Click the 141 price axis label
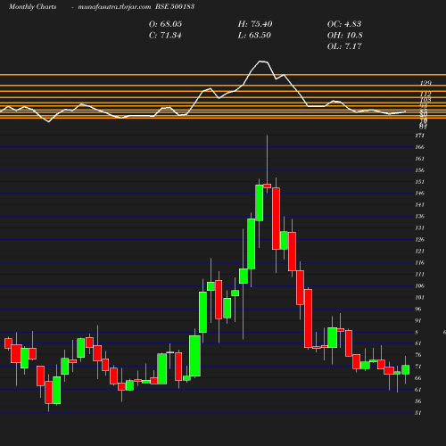This screenshot has width=446, height=446. click(x=419, y=205)
